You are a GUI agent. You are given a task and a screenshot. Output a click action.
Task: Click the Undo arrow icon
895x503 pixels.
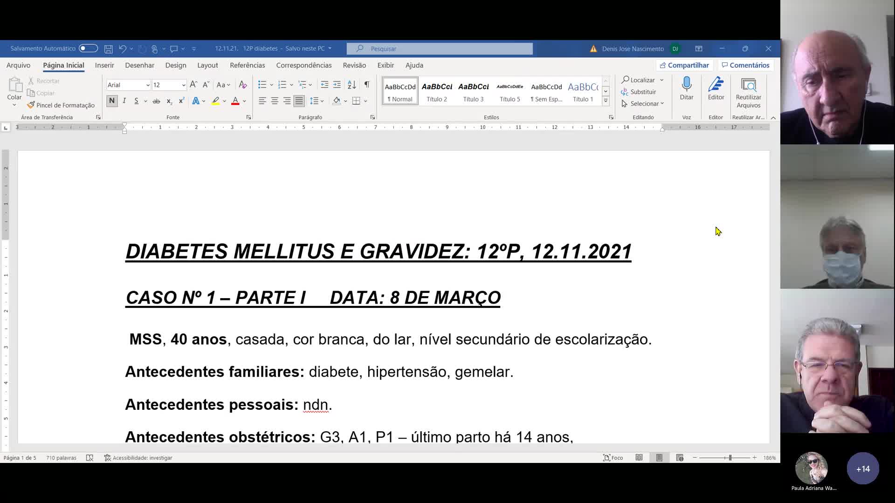pos(122,48)
